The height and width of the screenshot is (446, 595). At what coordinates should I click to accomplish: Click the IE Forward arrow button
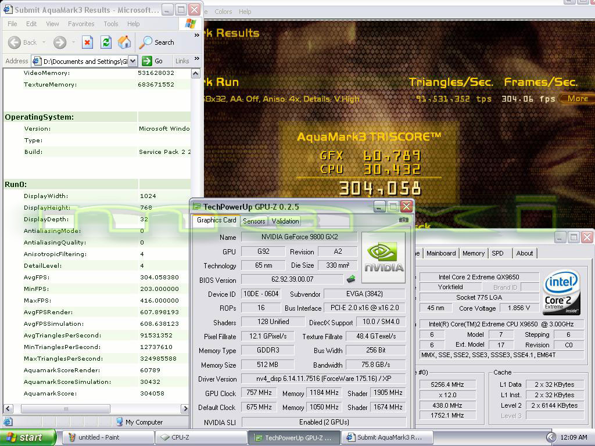(x=60, y=42)
